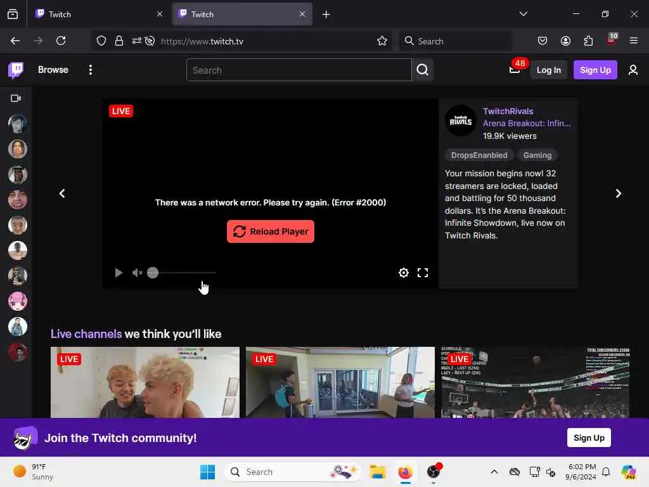Click the Reload Player button
The width and height of the screenshot is (649, 487).
tap(270, 231)
